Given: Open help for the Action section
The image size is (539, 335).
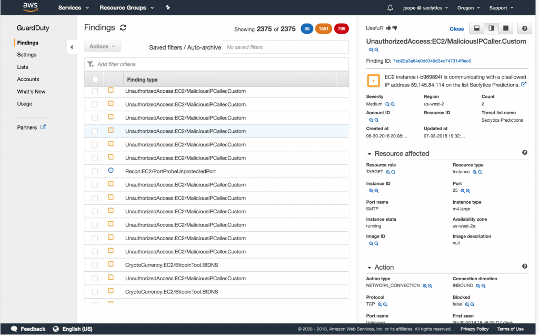Looking at the screenshot, I should pyautogui.click(x=525, y=266).
